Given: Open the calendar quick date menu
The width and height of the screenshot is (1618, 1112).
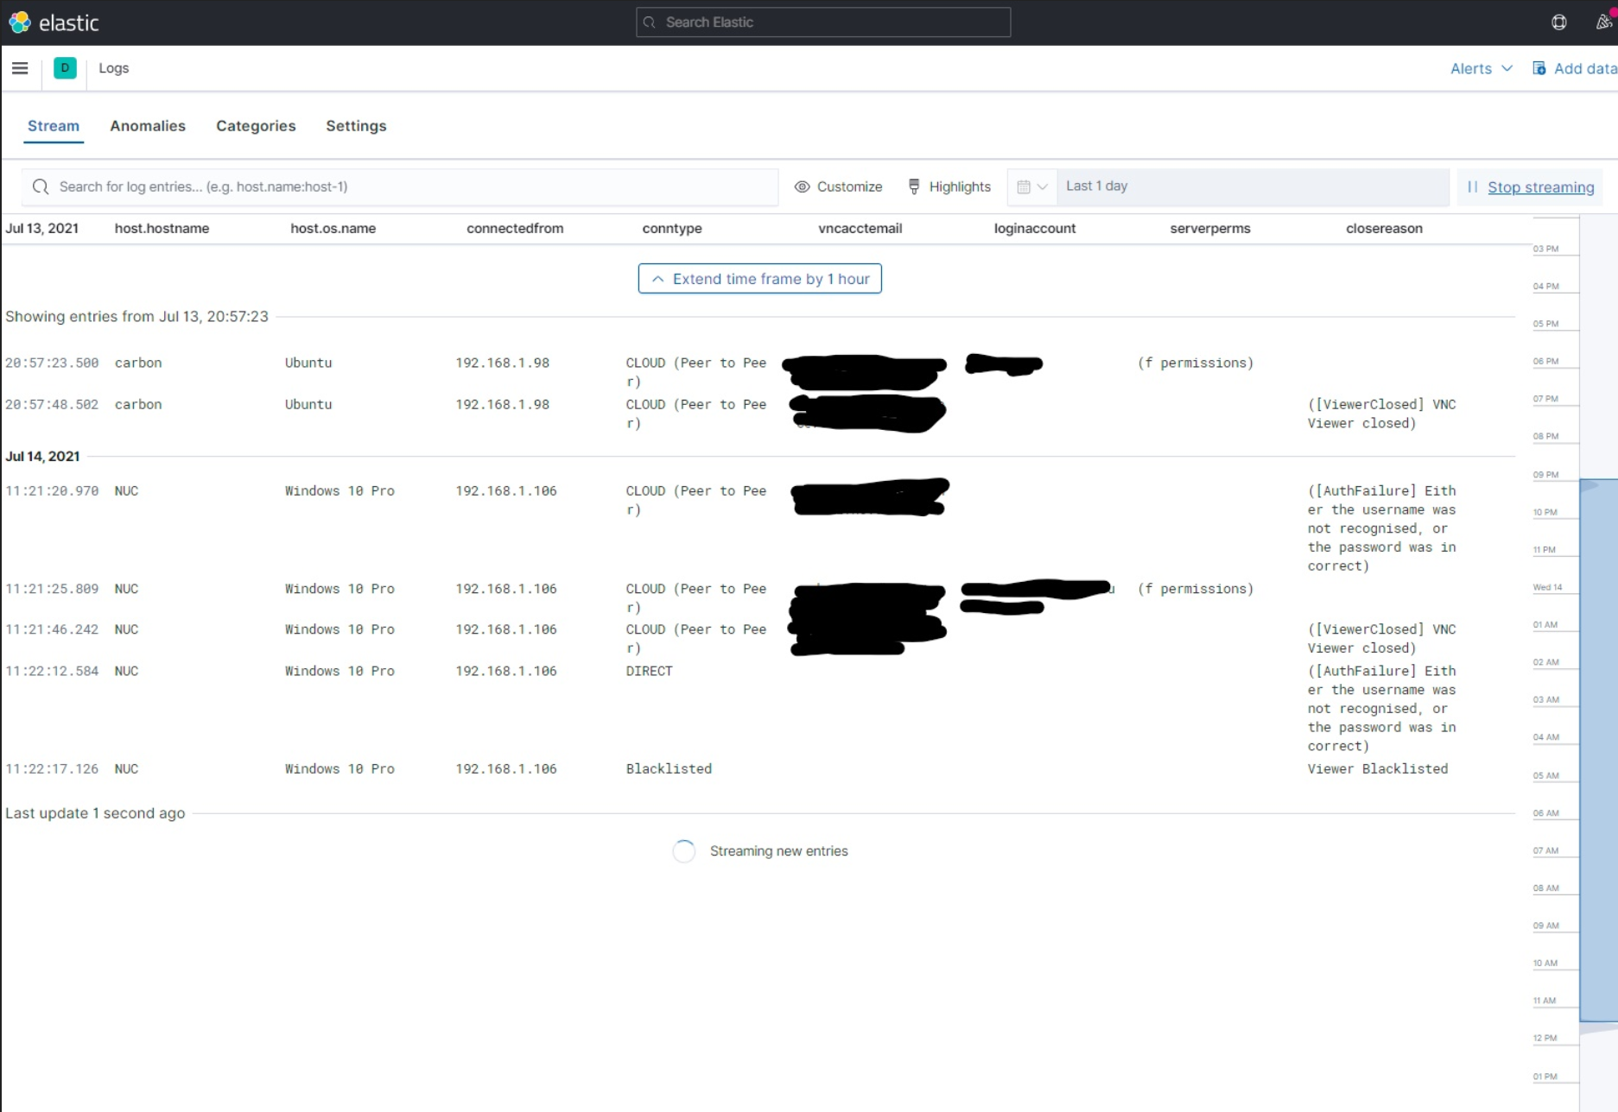Looking at the screenshot, I should (1031, 186).
